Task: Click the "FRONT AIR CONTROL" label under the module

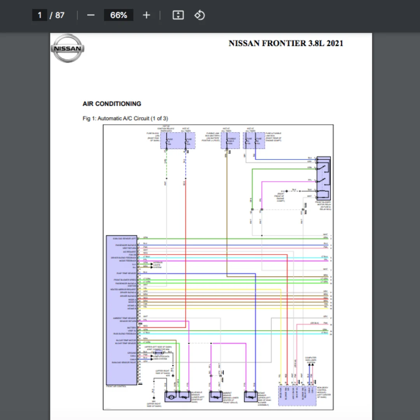Action: coord(116,387)
